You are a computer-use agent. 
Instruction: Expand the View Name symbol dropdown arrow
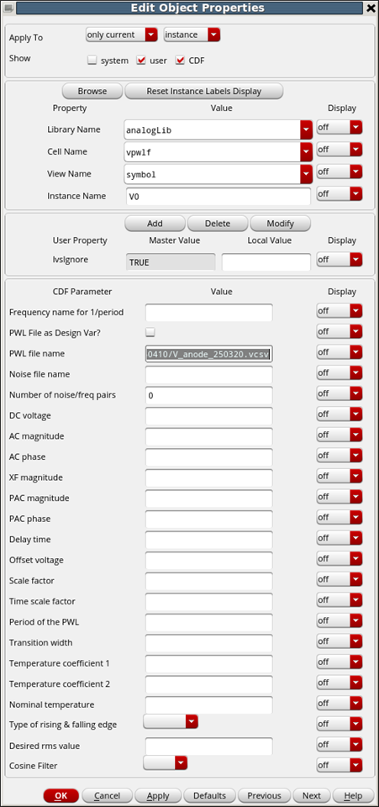307,174
